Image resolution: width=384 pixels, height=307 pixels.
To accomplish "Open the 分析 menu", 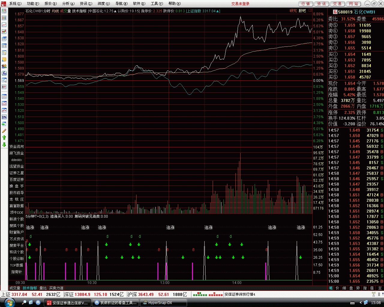I will (x=68, y=4).
